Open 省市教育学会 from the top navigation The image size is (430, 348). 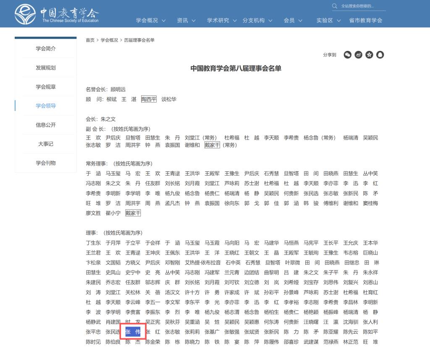[365, 20]
